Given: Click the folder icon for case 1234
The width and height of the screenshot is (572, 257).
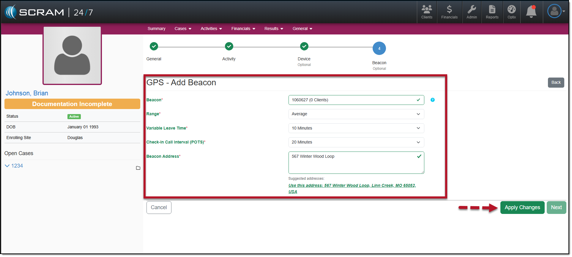Looking at the screenshot, I should [x=138, y=168].
